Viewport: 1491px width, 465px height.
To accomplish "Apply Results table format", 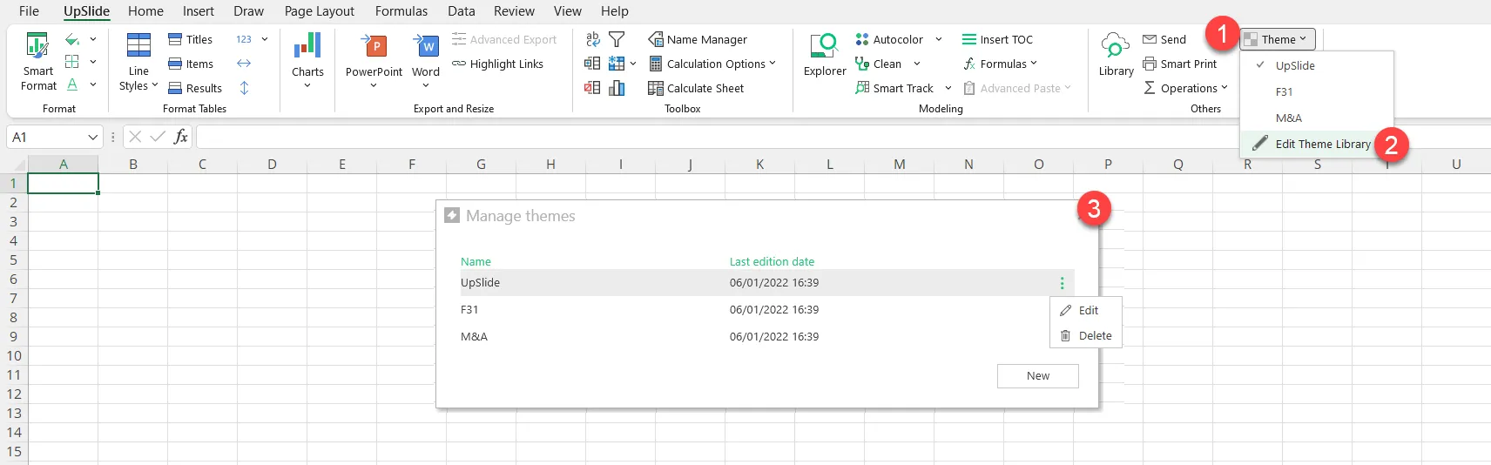I will click(194, 88).
